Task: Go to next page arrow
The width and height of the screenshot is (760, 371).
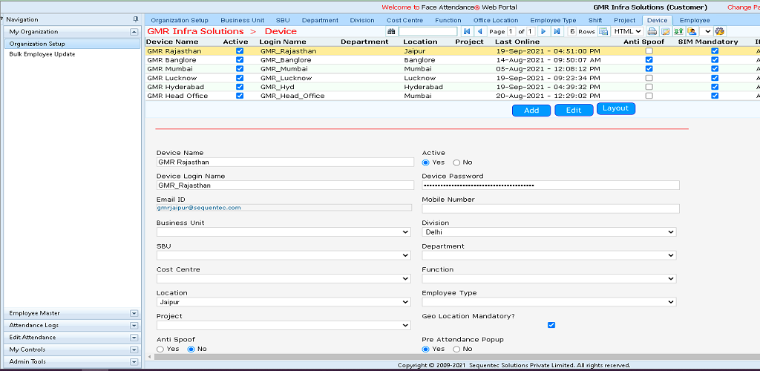Action: coord(544,32)
